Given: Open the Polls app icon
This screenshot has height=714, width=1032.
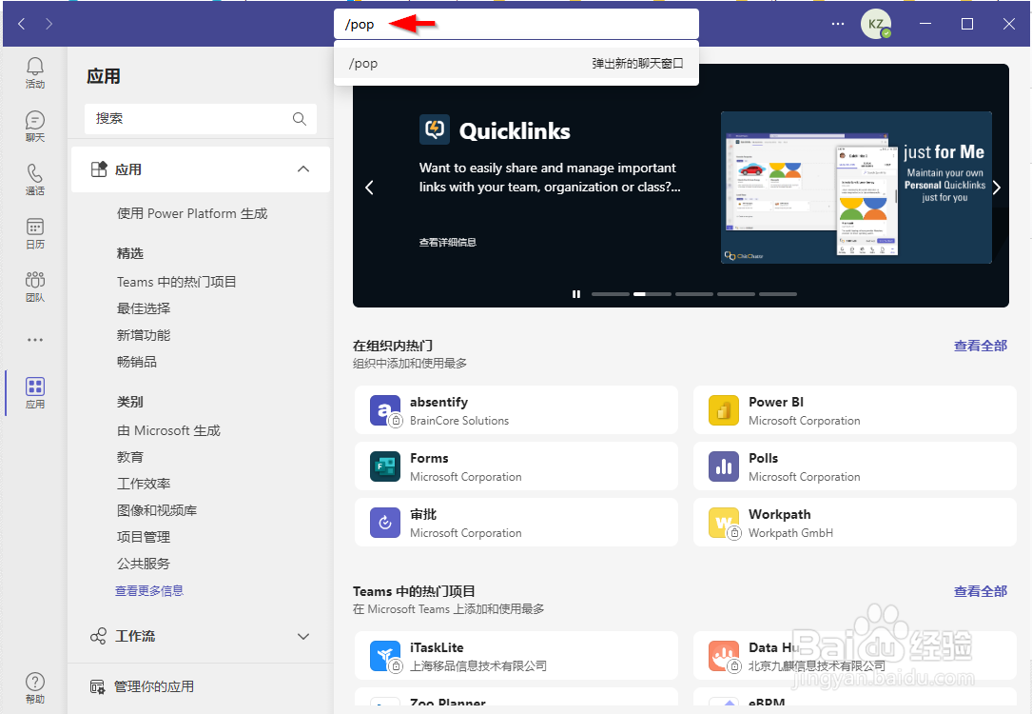Looking at the screenshot, I should tap(723, 466).
